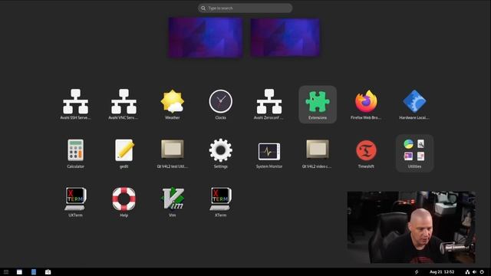Switch to the second workspace thumbnail

(x=285, y=38)
